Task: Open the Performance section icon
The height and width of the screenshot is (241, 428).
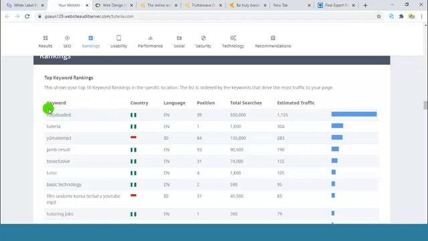Action: (150, 38)
